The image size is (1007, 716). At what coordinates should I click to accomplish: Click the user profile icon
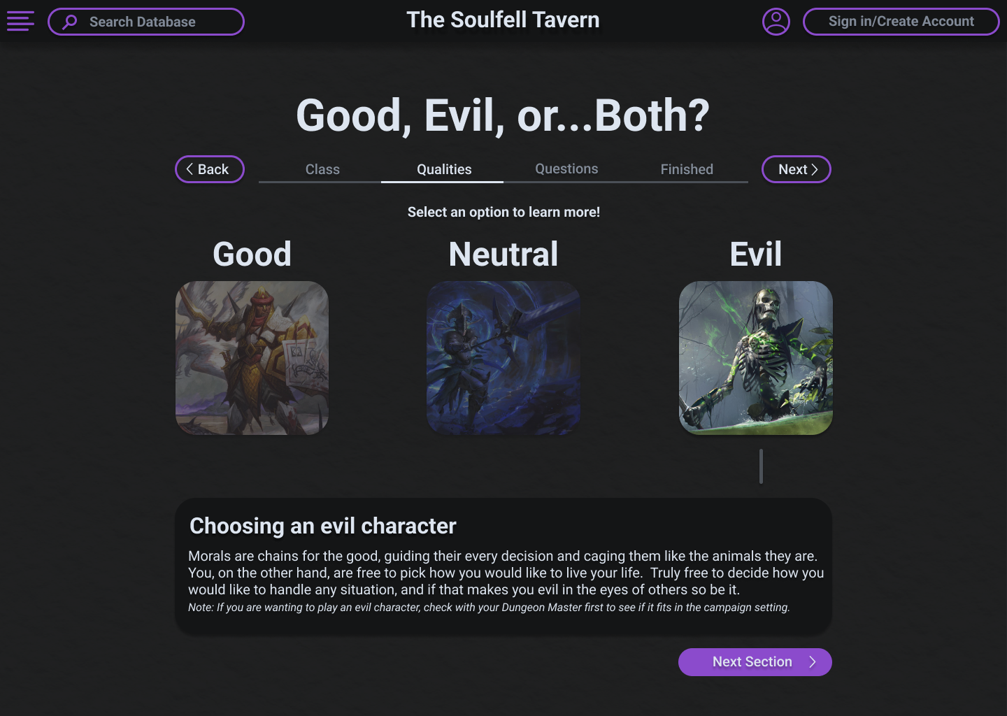pyautogui.click(x=776, y=22)
